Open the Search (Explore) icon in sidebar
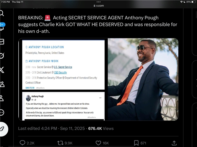The width and height of the screenshot is (197, 147). [x=2, y=13]
